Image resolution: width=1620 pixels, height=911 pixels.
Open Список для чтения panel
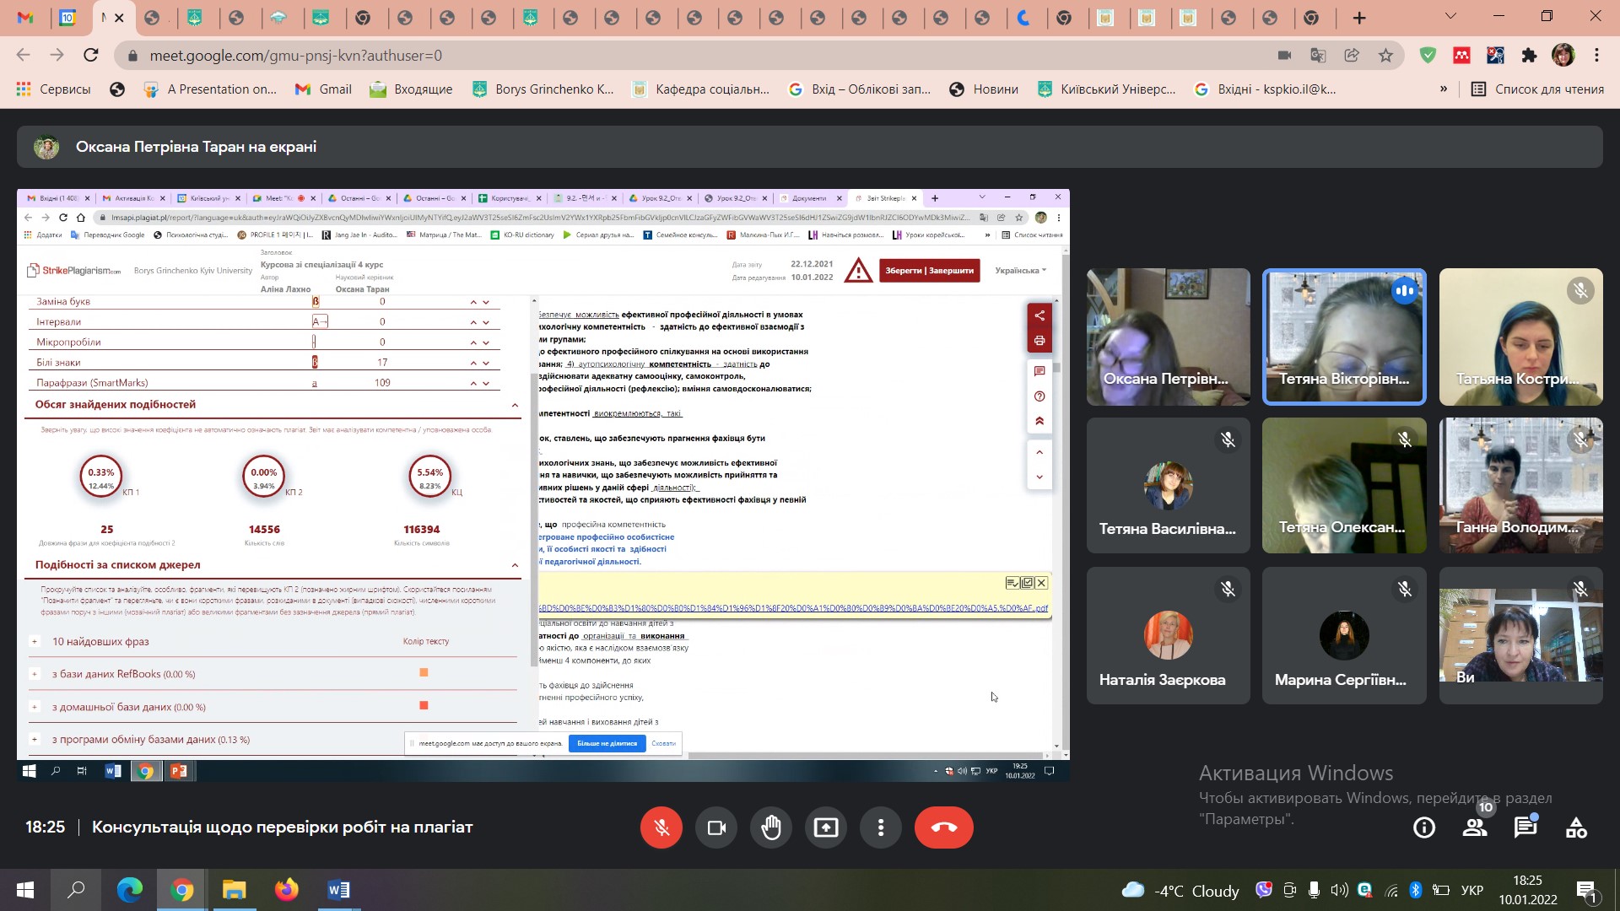click(1537, 89)
